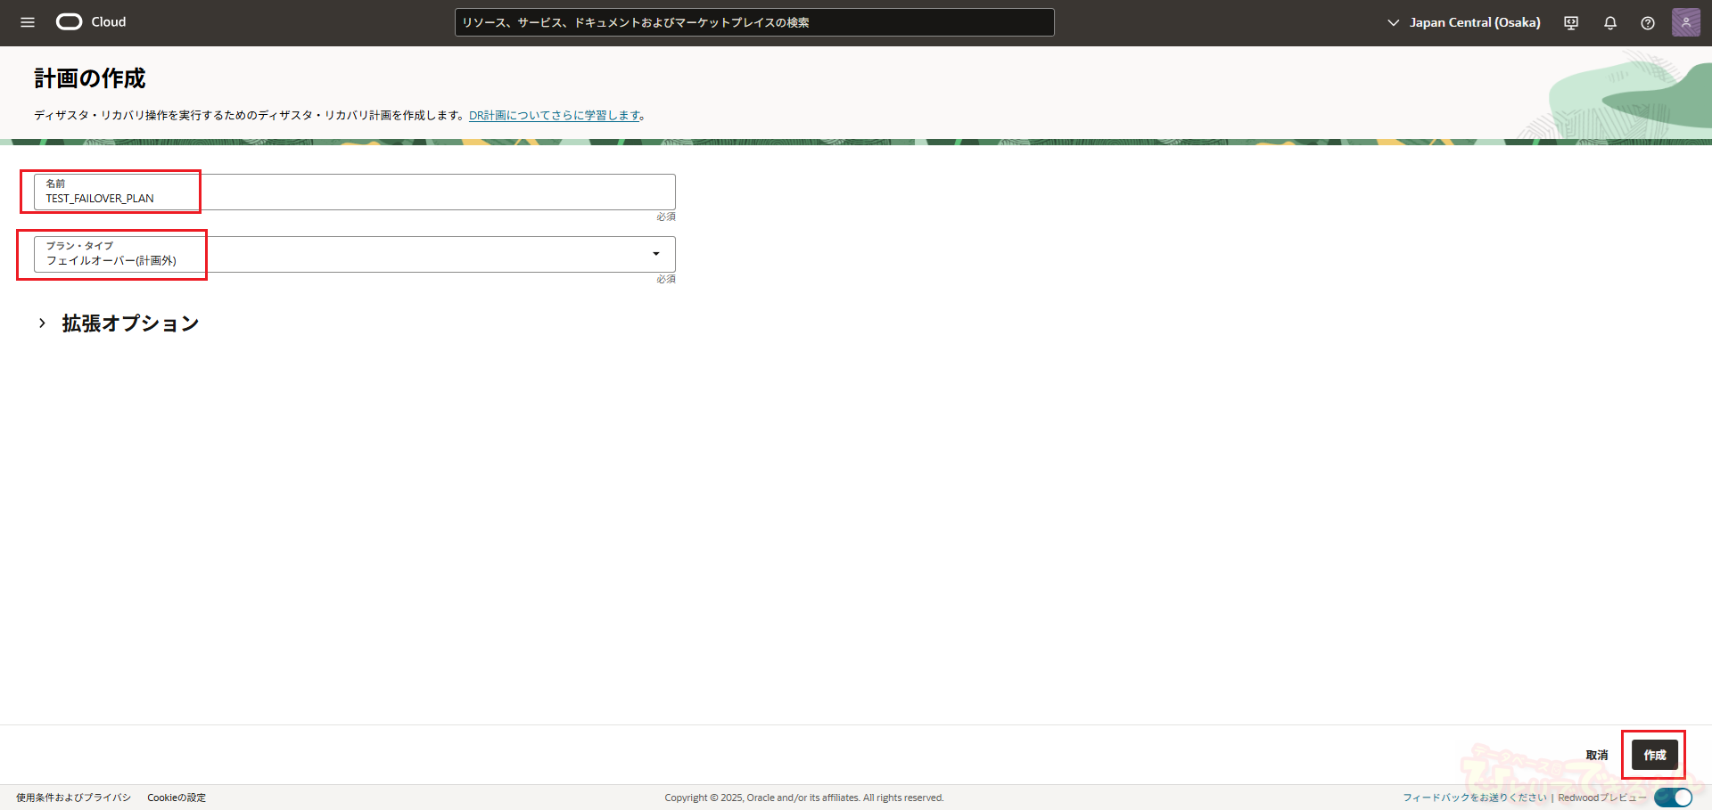This screenshot has height=810, width=1712.
Task: Click the フィードバックをお送りください link
Action: 1474,798
